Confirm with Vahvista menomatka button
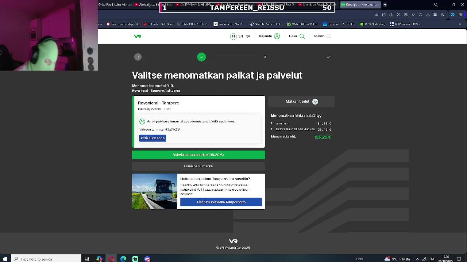This screenshot has height=262, width=467. 198,155
